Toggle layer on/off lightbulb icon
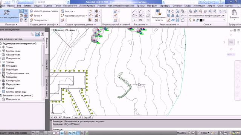Viewport: 241px width, 135px height. (x=190, y=20)
